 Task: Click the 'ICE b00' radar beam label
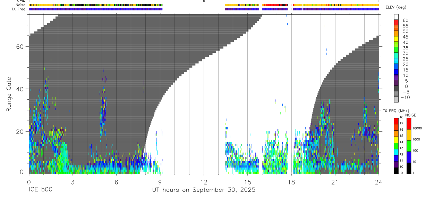click(40, 190)
